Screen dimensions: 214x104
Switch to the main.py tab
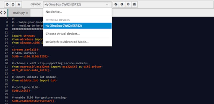click(x=19, y=13)
